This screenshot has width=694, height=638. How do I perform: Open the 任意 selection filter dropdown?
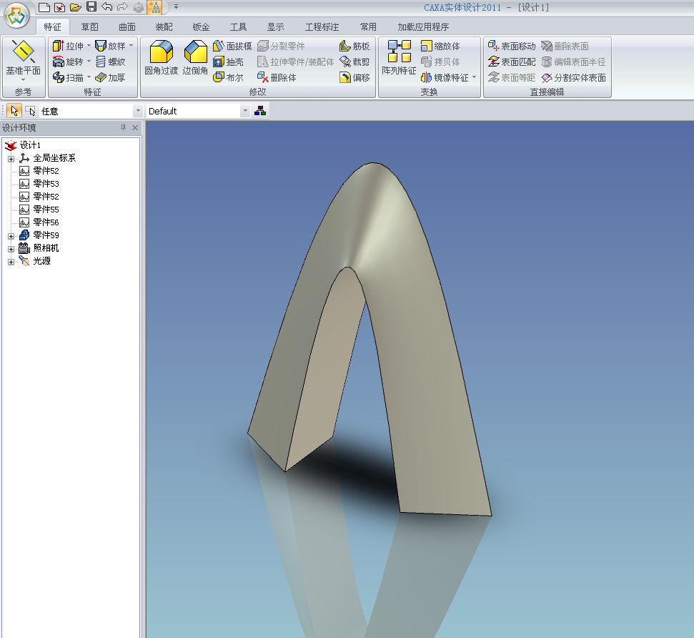pos(138,112)
